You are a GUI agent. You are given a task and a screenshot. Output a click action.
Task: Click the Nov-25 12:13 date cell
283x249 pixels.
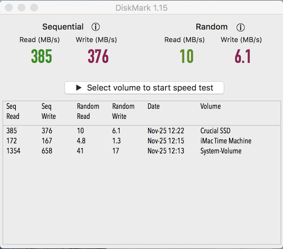point(166,151)
